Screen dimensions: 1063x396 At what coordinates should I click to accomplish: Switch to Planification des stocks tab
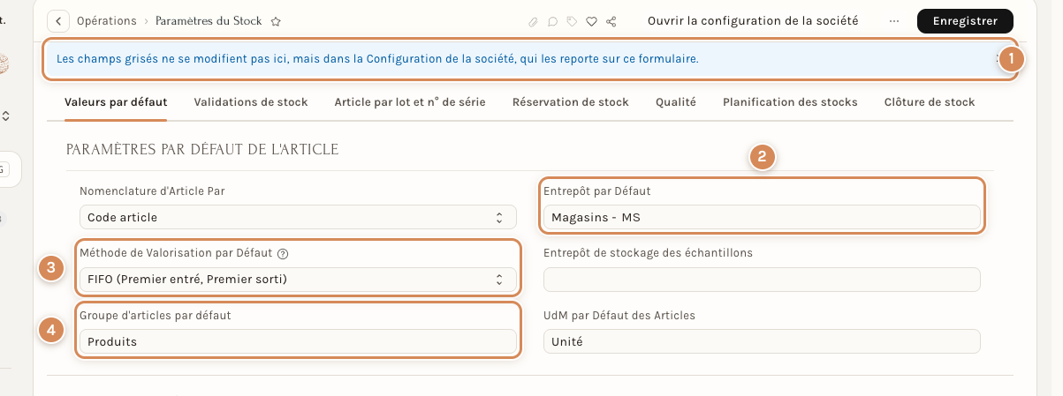(790, 102)
